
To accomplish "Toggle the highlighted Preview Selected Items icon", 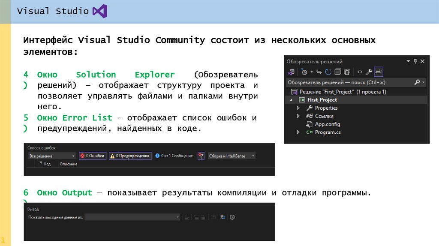I will (x=379, y=72).
